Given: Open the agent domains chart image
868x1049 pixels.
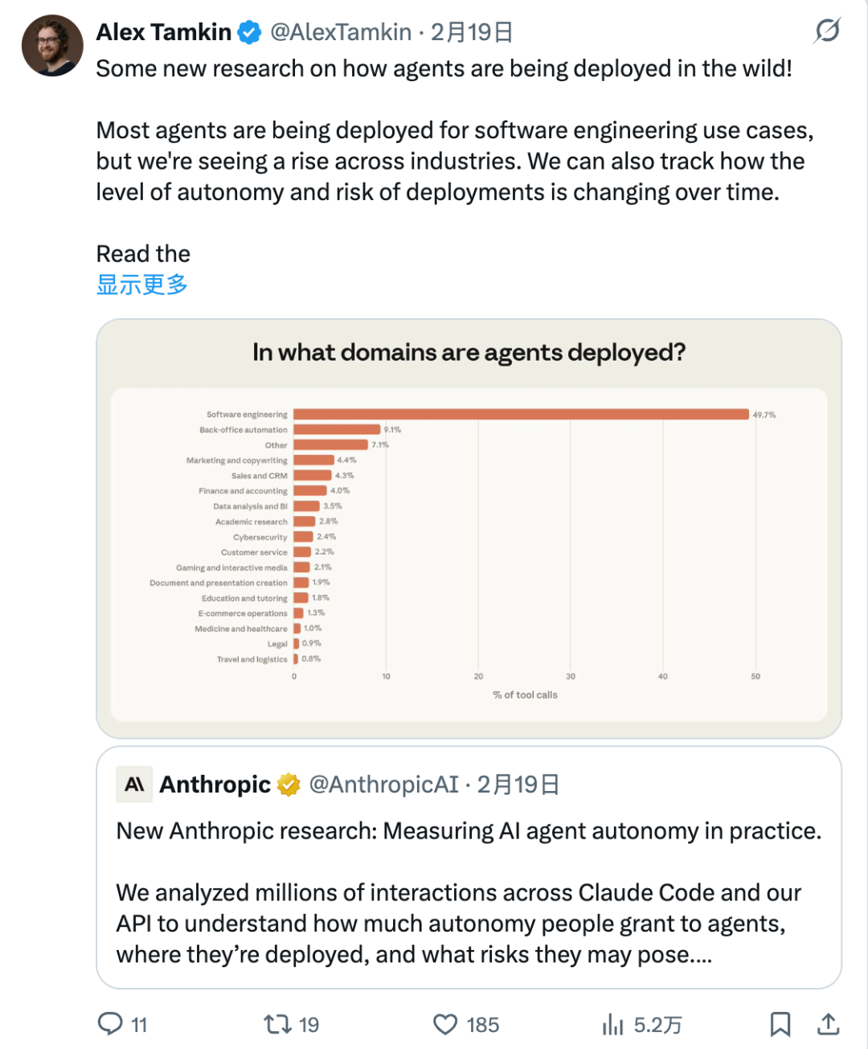Looking at the screenshot, I should tap(469, 528).
